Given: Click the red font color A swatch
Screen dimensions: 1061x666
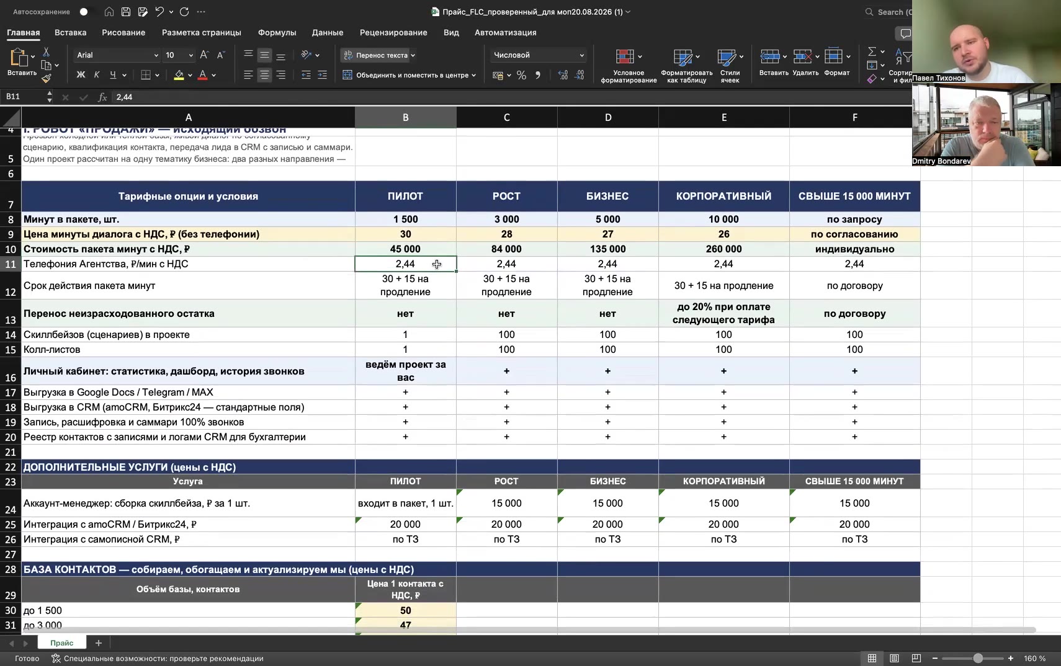Looking at the screenshot, I should (x=202, y=75).
